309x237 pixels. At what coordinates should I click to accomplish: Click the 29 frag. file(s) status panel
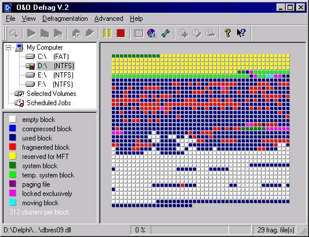tap(276, 230)
